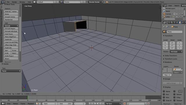Click the Knife Project button
Viewport: 186px width, 105px height.
coord(11,56)
